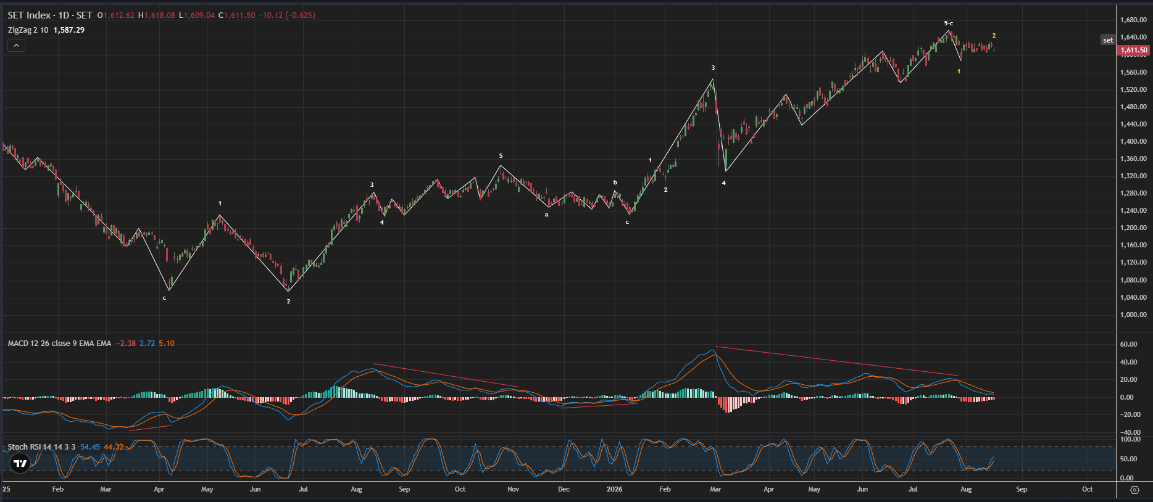Click the 1,200.00 price axis label
Viewport: 1153px width, 502px height.
[x=1133, y=228]
